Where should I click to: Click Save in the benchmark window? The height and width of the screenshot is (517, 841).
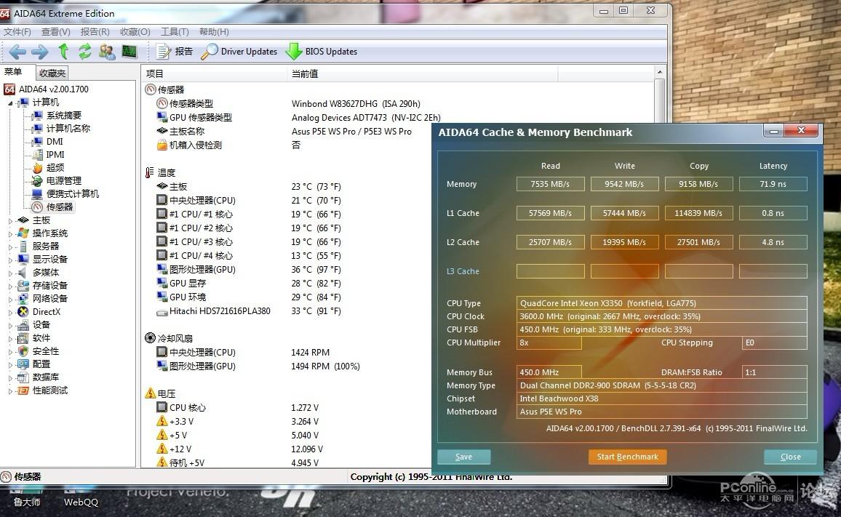pyautogui.click(x=464, y=457)
